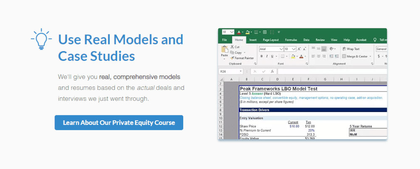Image resolution: width=420 pixels, height=169 pixels.
Task: Open the File tab
Action: point(224,40)
